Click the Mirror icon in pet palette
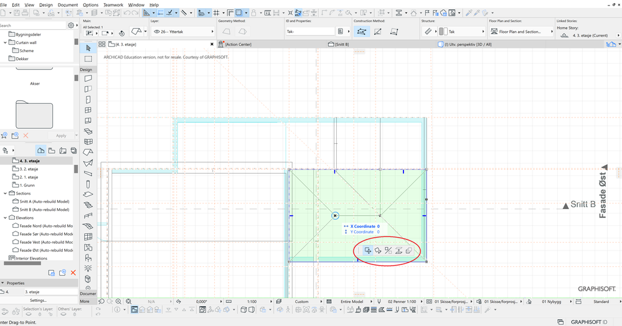 tap(388, 251)
